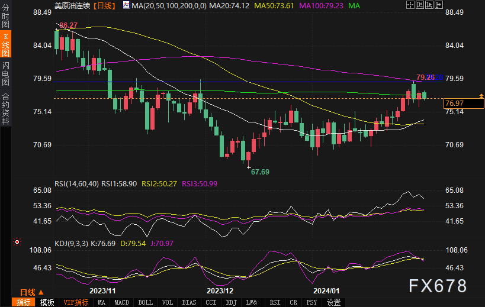485x307 pixels.
Task: Click the RSI3:50.99 value
Action: tap(200, 184)
